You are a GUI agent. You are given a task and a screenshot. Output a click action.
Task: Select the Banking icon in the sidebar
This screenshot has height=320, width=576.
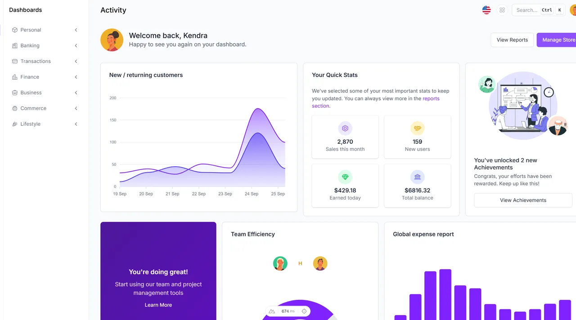coord(14,45)
